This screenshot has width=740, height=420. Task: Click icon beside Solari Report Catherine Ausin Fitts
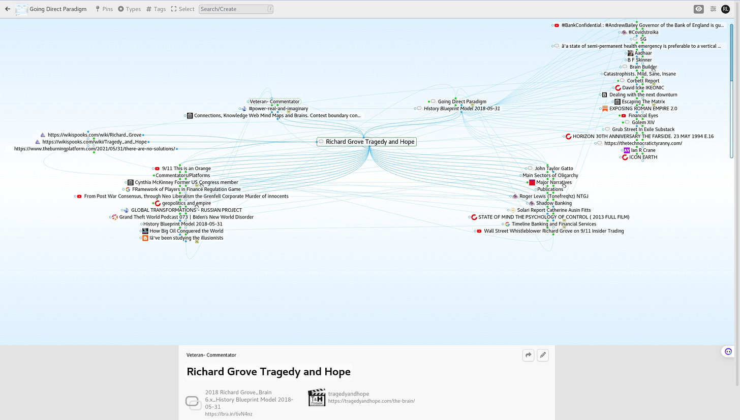click(513, 210)
